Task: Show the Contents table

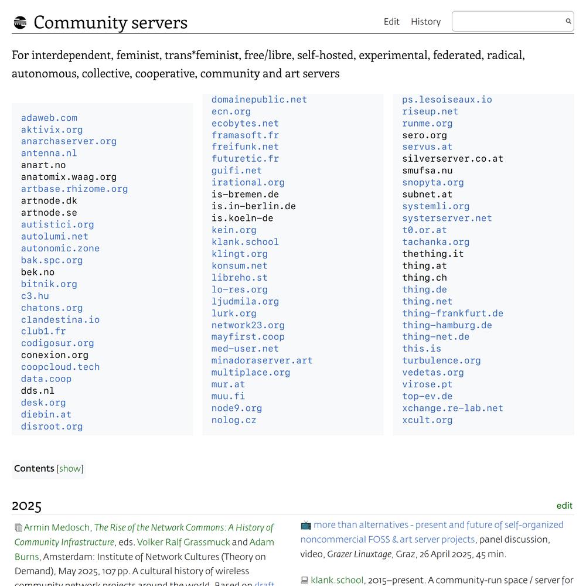Action: click(x=70, y=469)
